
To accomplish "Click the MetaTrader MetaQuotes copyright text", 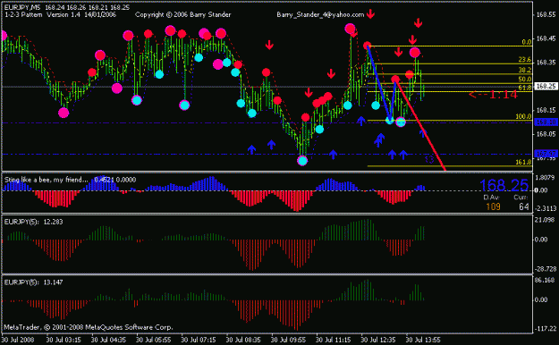I will [89, 327].
